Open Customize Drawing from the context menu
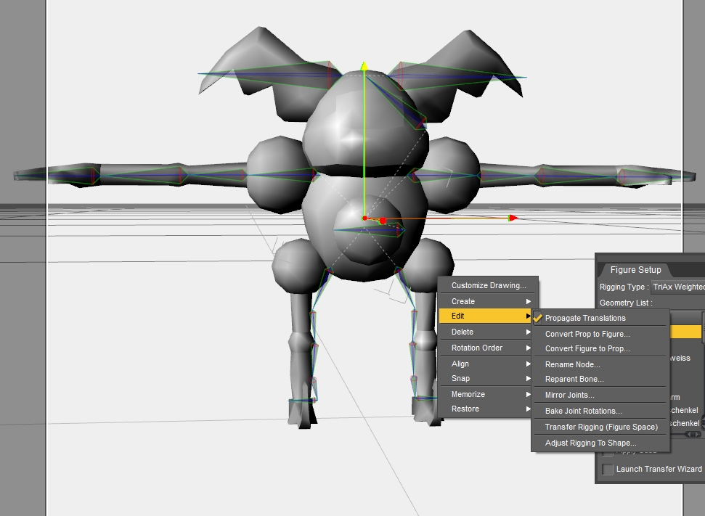 click(x=489, y=285)
